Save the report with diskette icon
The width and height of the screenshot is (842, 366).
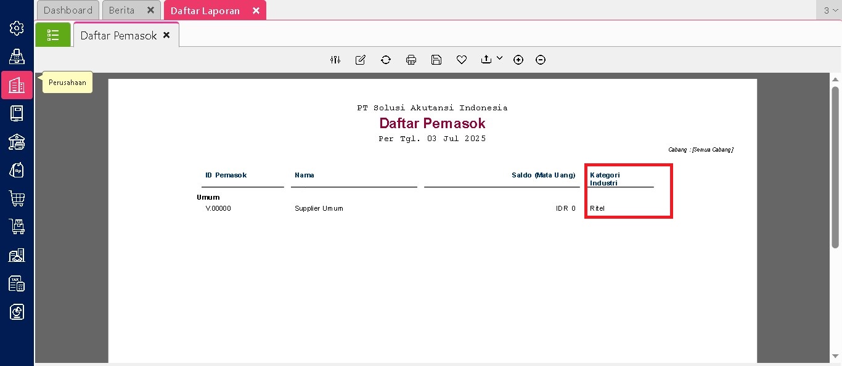coord(436,60)
